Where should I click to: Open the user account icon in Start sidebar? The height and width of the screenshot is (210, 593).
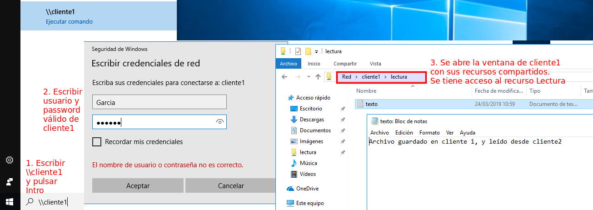(x=9, y=182)
